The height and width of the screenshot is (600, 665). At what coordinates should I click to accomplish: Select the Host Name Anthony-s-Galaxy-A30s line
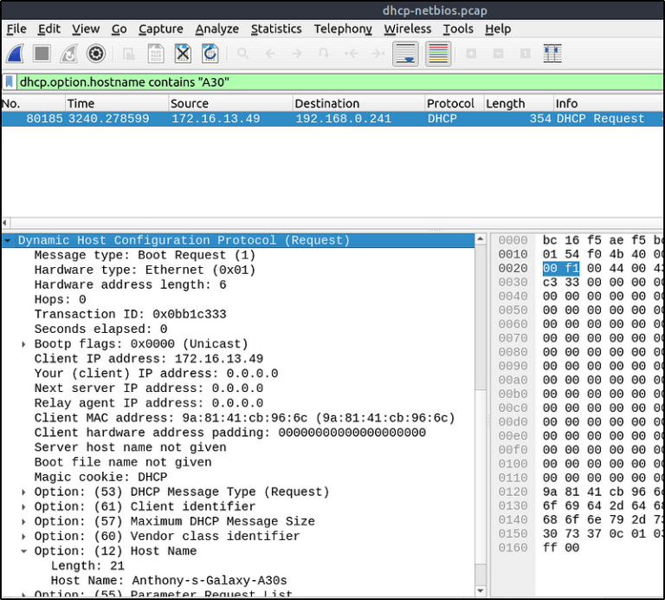(169, 580)
